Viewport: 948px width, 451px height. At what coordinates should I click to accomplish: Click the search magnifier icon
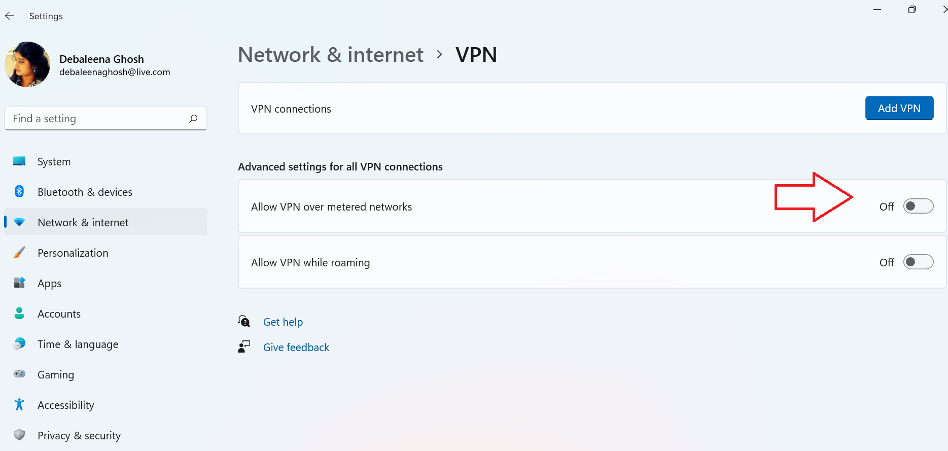[193, 119]
